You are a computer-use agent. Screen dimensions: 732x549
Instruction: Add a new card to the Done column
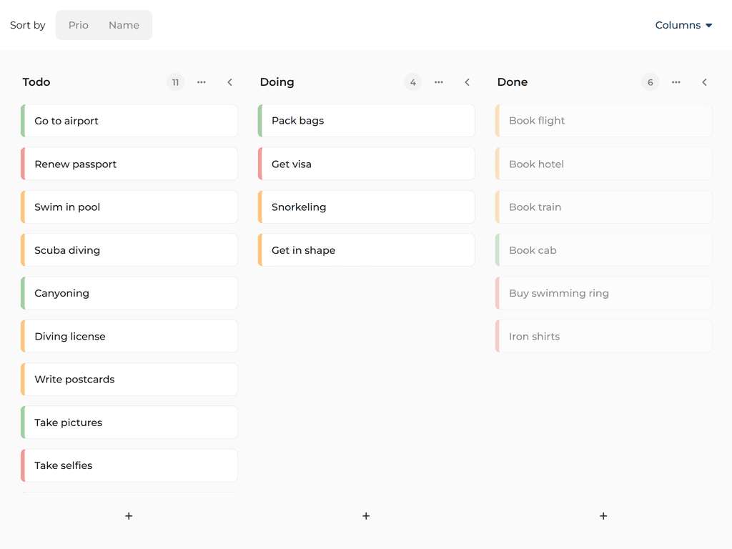click(603, 515)
